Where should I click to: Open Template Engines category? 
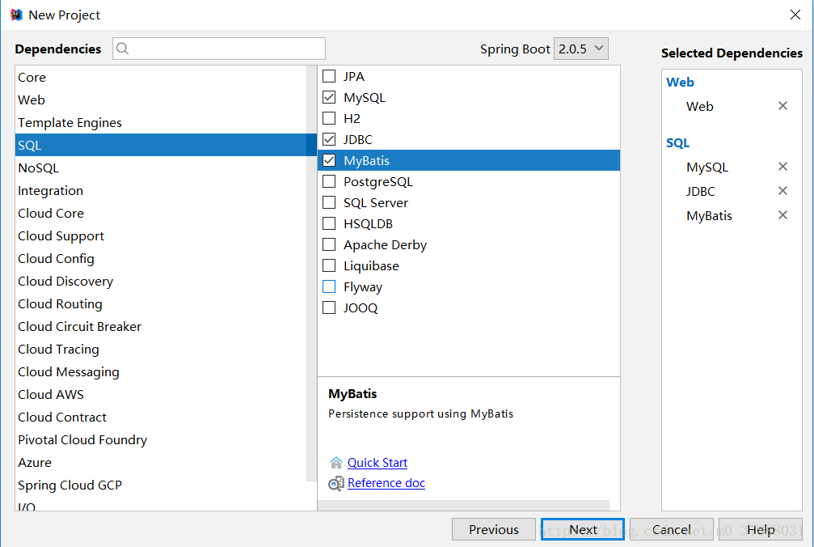pos(161,123)
